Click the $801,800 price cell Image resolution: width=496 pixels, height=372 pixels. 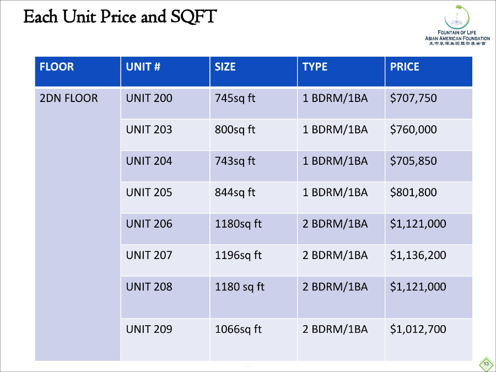click(x=429, y=197)
